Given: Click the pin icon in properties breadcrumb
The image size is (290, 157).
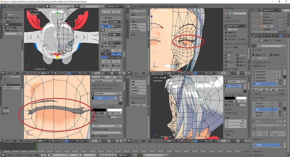Looking at the screenshot, I should pyautogui.click(x=253, y=40).
